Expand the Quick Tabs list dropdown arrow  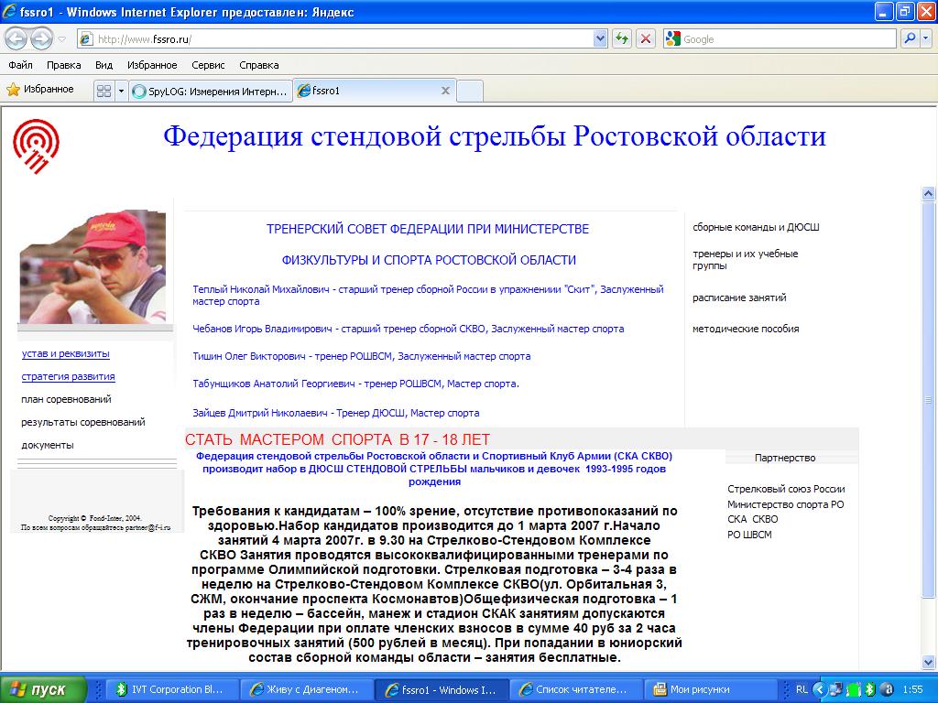pyautogui.click(x=119, y=91)
